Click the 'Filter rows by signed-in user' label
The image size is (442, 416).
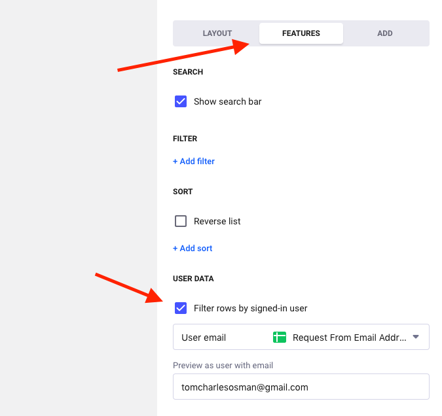point(251,308)
